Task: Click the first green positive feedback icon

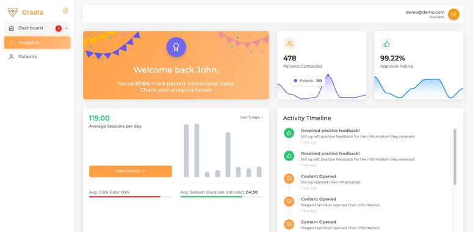Action: coord(289,133)
